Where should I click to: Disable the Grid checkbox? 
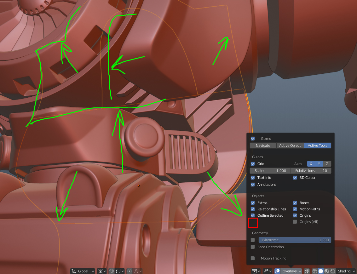[x=253, y=164]
